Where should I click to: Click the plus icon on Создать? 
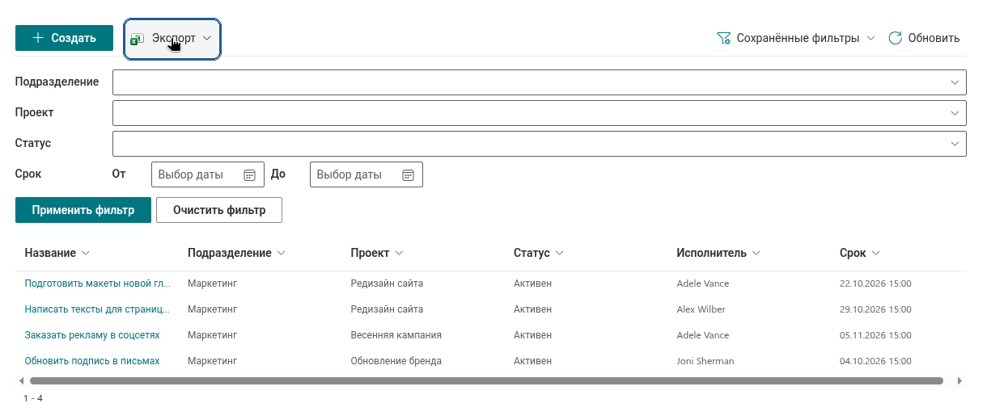click(x=38, y=38)
